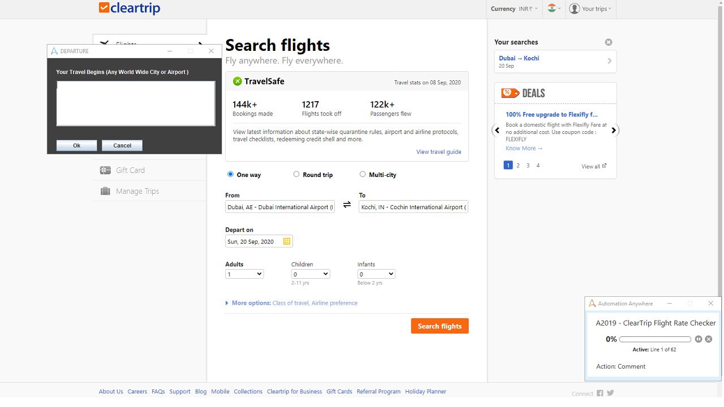The image size is (724, 407).
Task: Pause the Automation Anywhere bot run
Action: point(699,339)
